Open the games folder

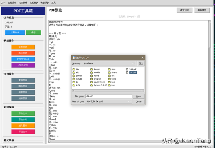click(77, 76)
